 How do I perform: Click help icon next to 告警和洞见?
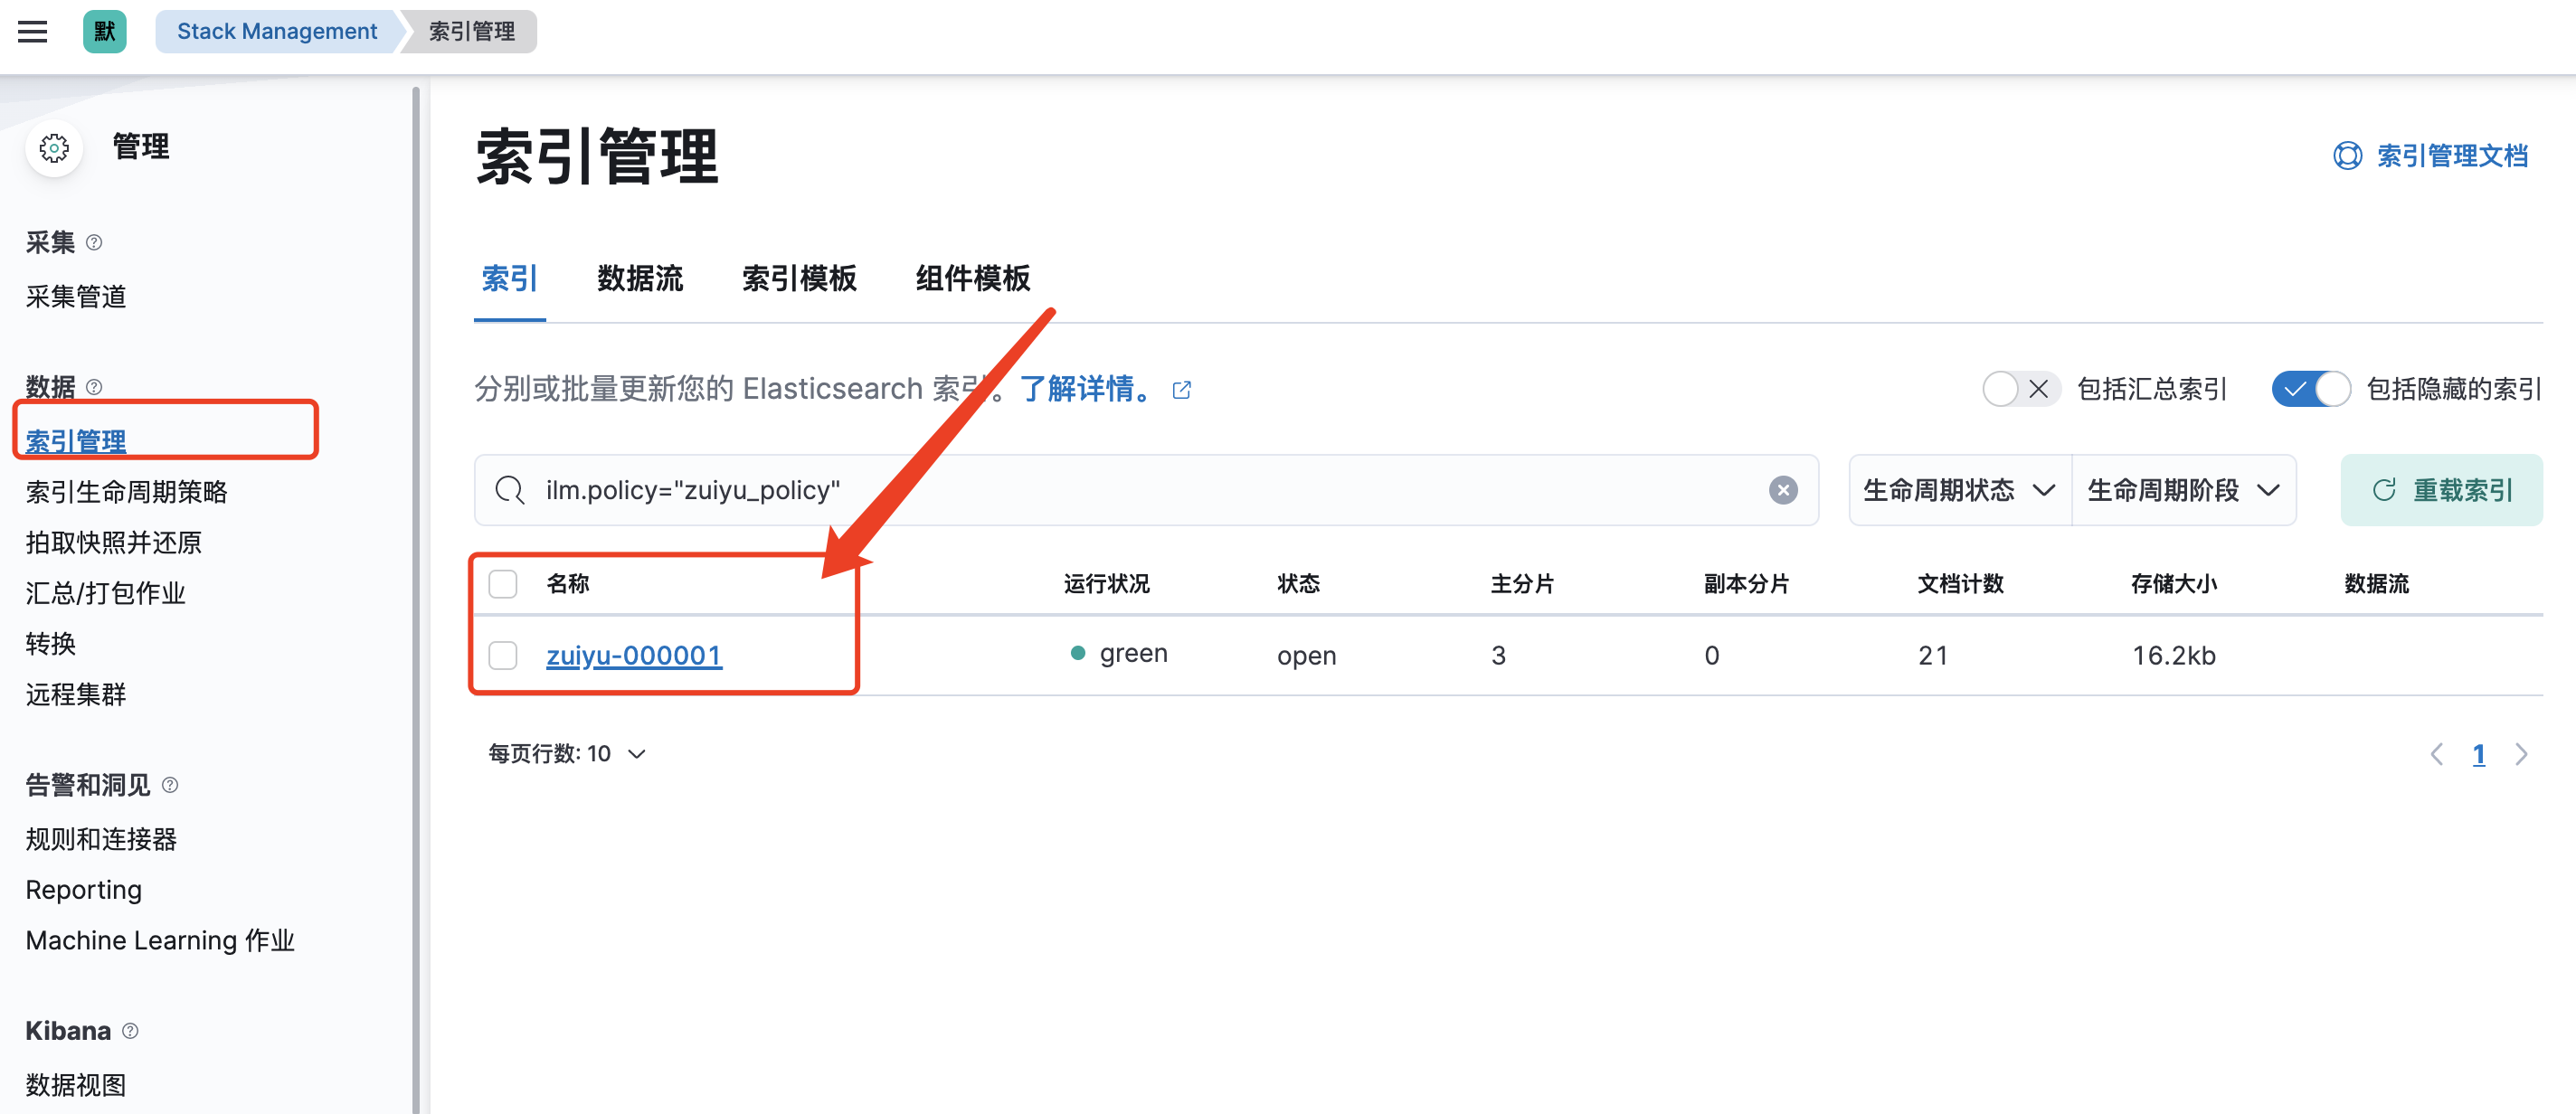click(x=170, y=785)
